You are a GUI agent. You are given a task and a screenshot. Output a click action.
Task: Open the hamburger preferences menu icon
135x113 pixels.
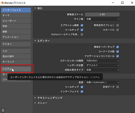(x=3, y=110)
